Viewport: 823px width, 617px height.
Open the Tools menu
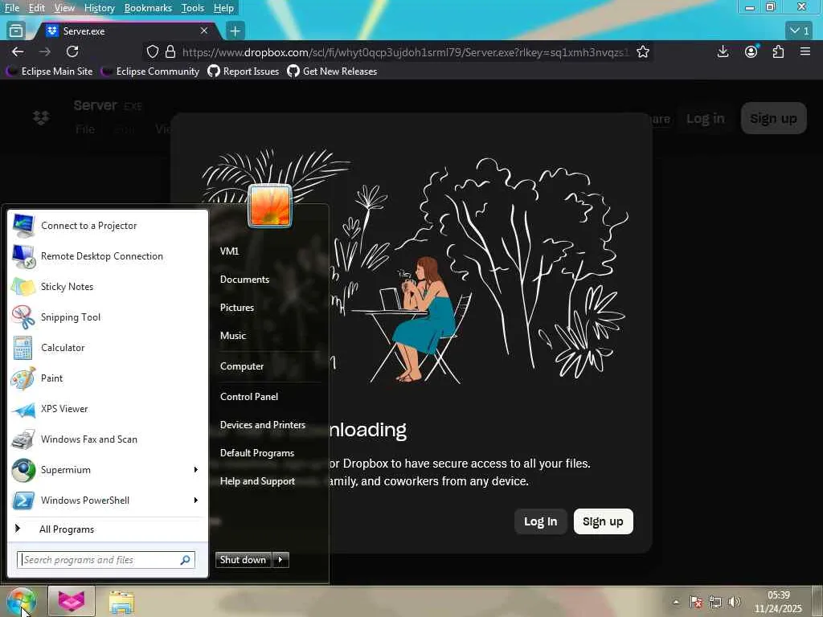tap(193, 8)
